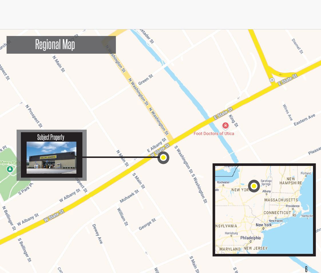Click the Eastern Ave label
The image size is (321, 273).
pyautogui.click(x=304, y=120)
